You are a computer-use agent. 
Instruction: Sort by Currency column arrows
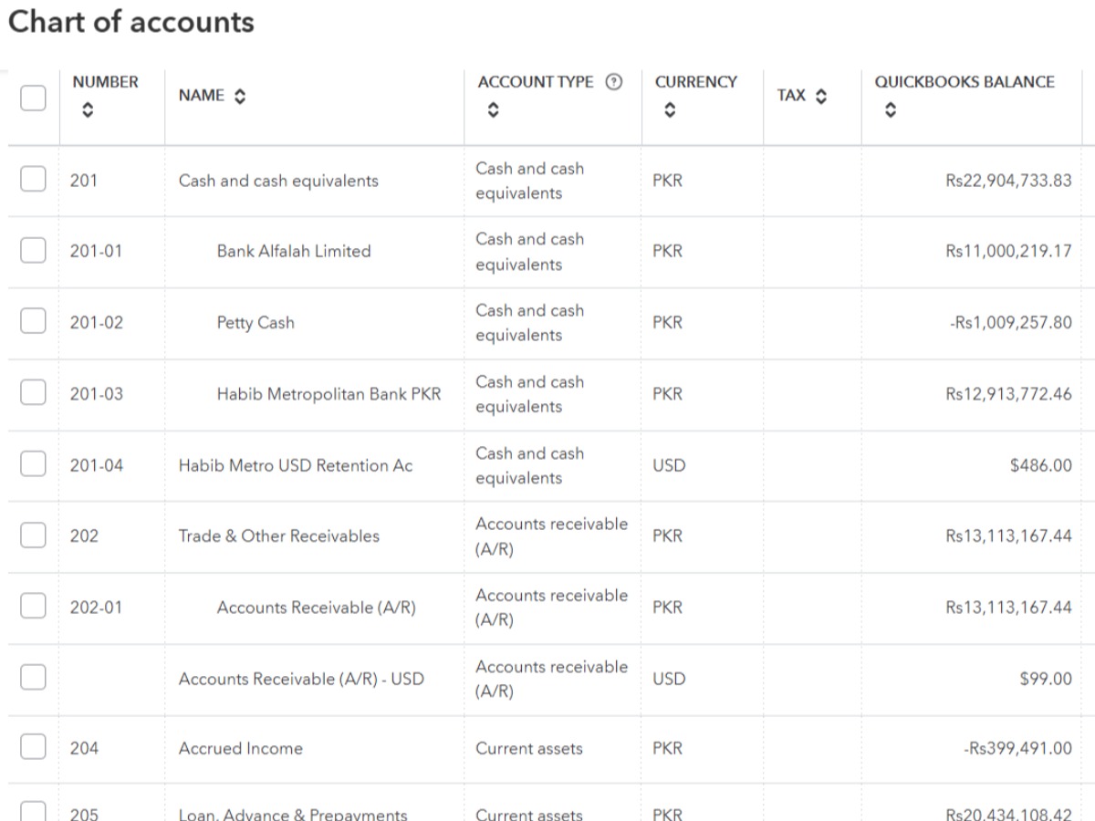click(x=669, y=110)
